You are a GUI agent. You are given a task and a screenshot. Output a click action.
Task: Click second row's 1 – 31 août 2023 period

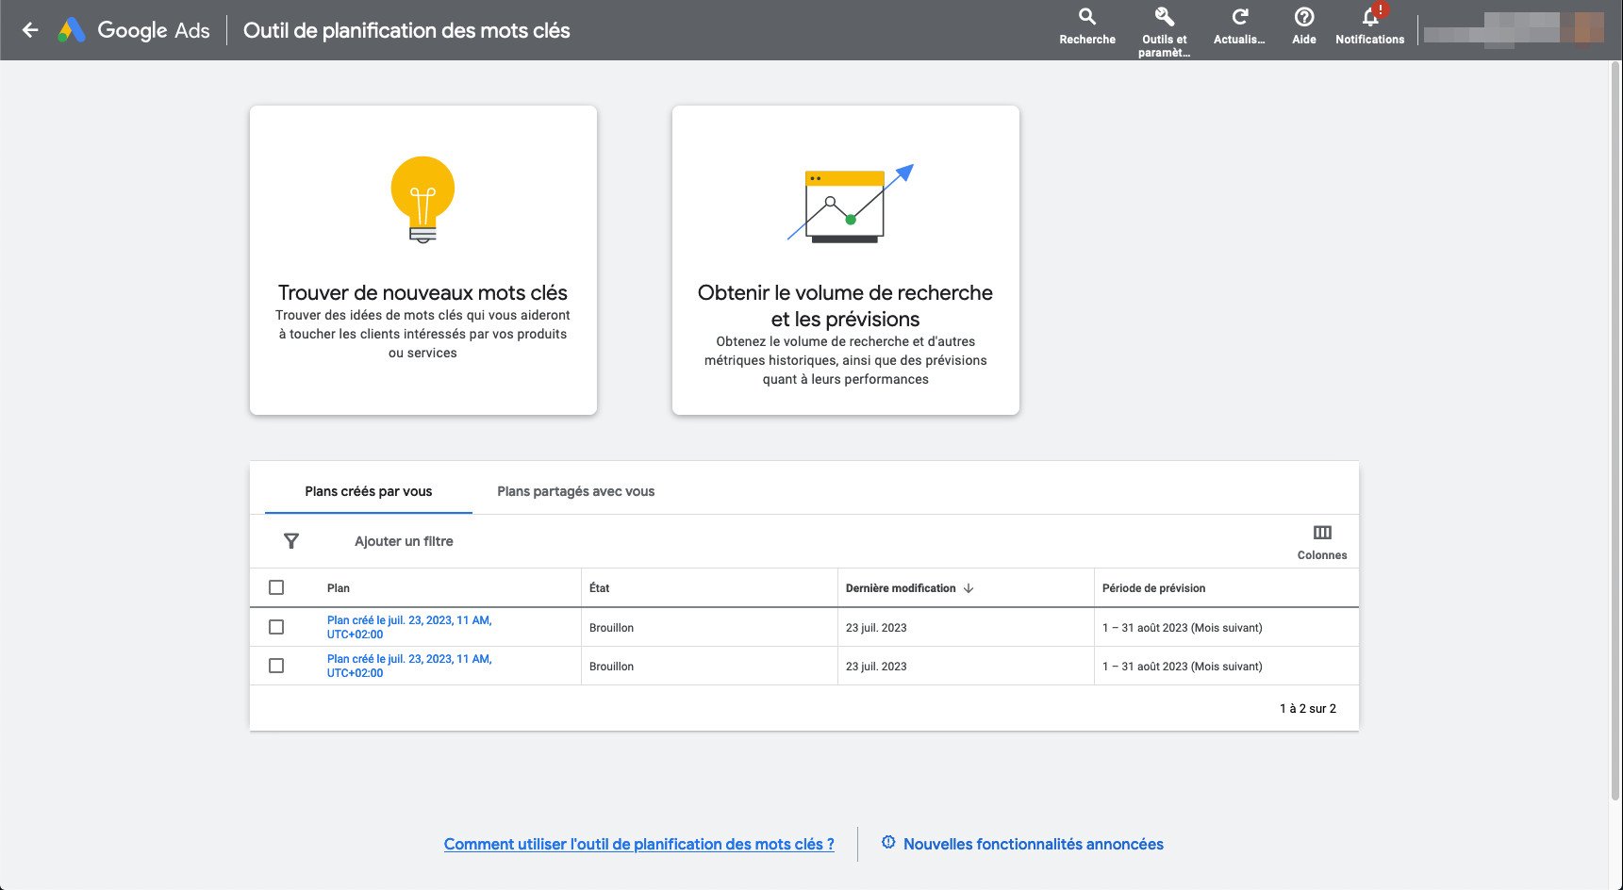[1183, 667]
